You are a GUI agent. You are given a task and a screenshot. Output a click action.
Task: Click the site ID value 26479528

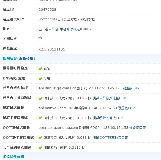47,10
